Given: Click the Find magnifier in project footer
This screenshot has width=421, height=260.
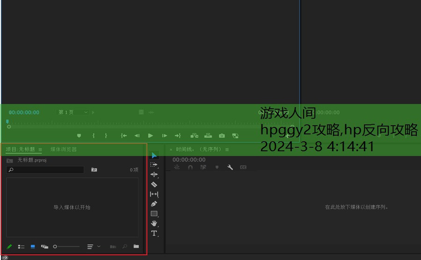Looking at the screenshot, I should click(x=125, y=246).
